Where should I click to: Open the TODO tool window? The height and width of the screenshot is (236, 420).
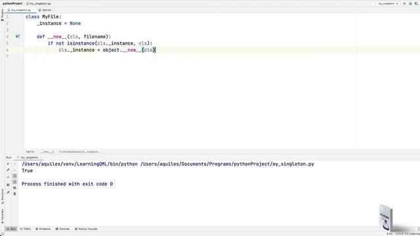[25, 229]
